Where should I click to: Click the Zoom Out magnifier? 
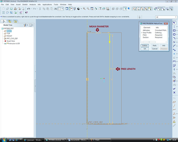click(88, 9)
